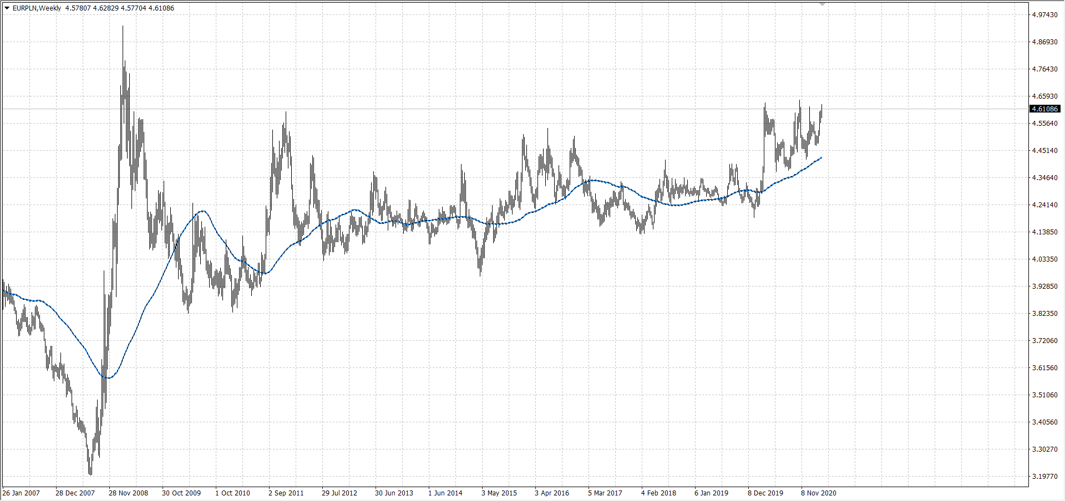
Task: Click the 4.34640 price axis label
Action: [x=1044, y=178]
